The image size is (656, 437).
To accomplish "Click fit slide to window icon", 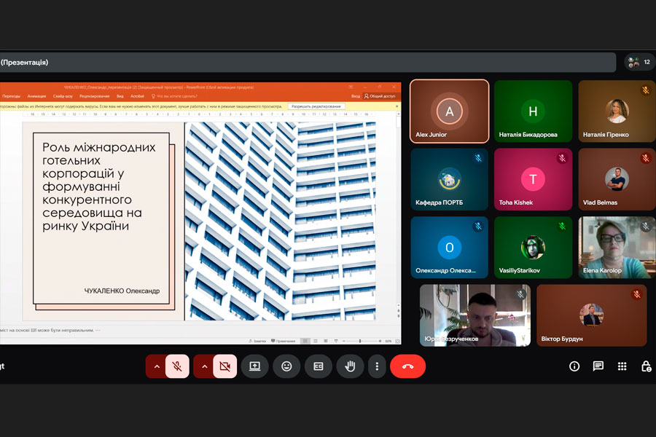I will [x=398, y=342].
